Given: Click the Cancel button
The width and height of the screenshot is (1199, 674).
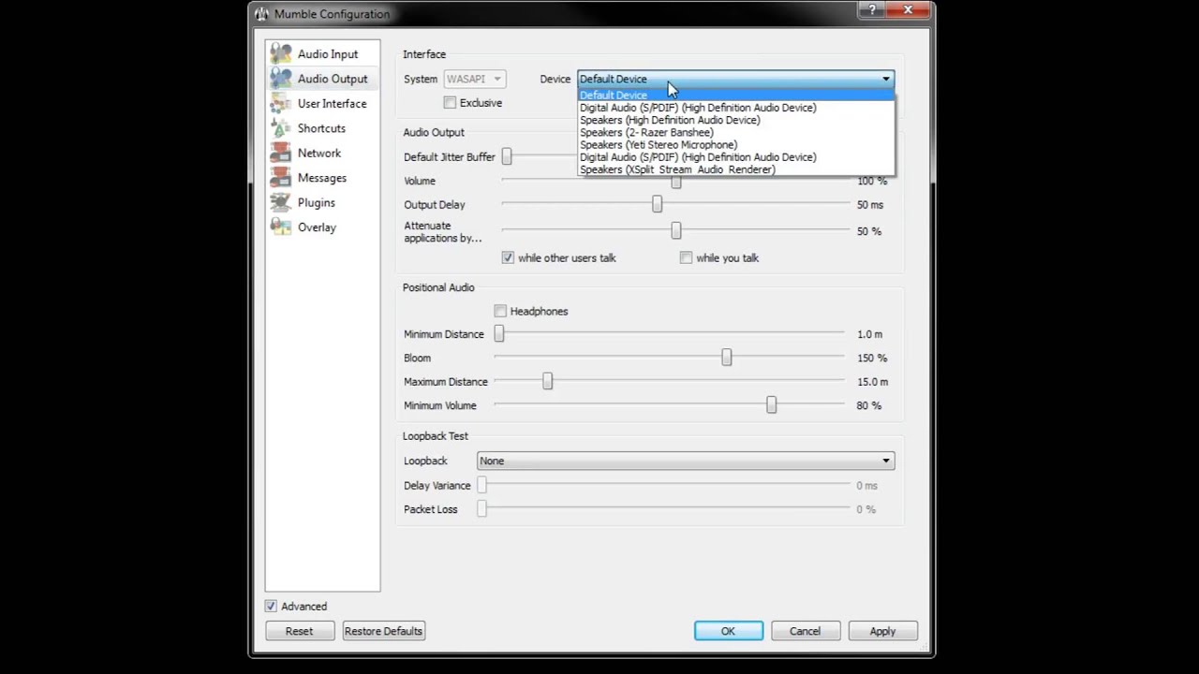Looking at the screenshot, I should (805, 631).
